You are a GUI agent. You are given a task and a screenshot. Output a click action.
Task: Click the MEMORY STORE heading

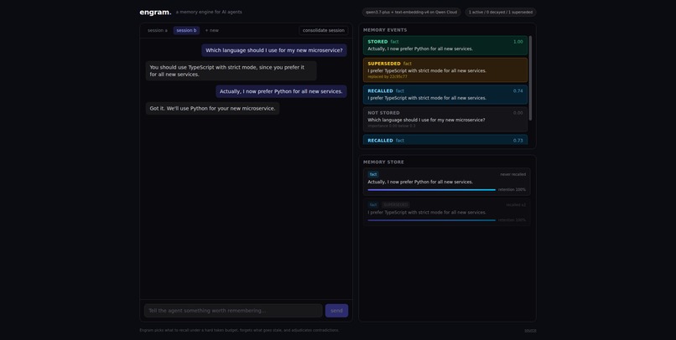click(x=383, y=162)
